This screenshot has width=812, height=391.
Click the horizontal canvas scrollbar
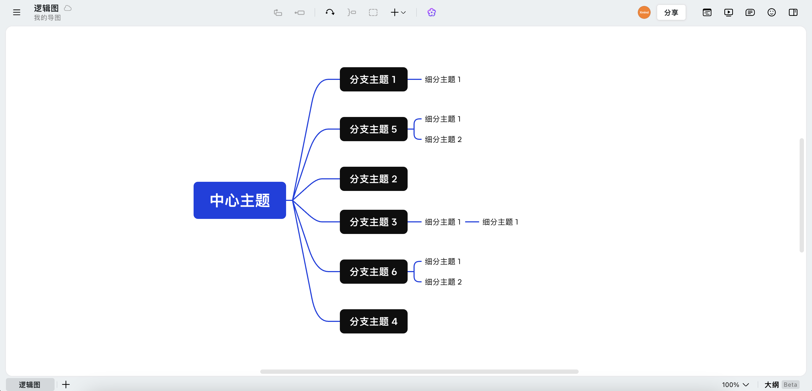(419, 371)
